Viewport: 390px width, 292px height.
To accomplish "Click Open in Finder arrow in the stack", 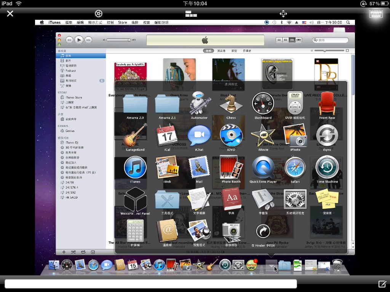I will [x=263, y=231].
